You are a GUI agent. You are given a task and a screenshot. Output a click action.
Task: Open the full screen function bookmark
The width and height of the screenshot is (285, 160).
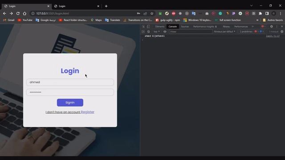click(x=228, y=20)
